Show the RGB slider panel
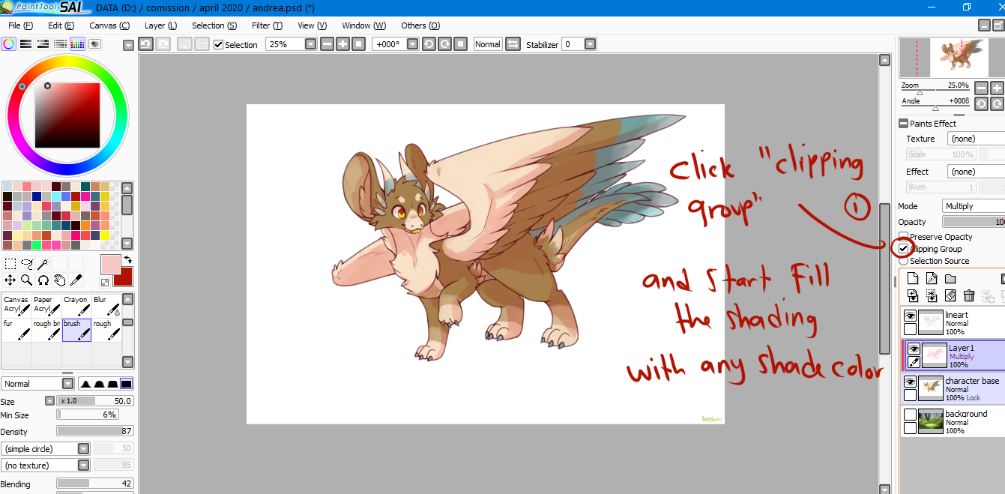Image resolution: width=1005 pixels, height=494 pixels. [x=25, y=44]
